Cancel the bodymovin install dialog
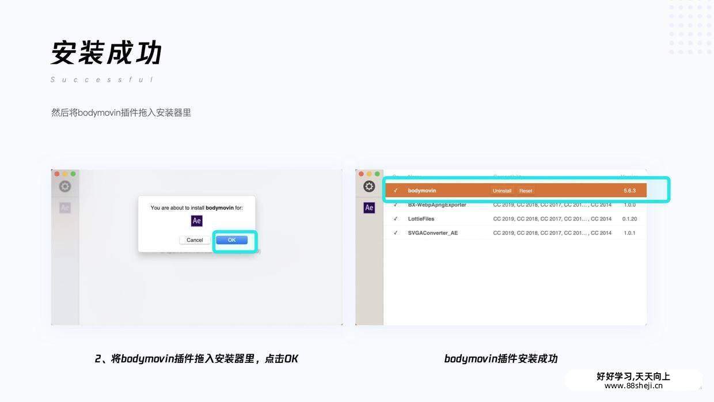Viewport: 714px width, 402px height. pyautogui.click(x=195, y=240)
